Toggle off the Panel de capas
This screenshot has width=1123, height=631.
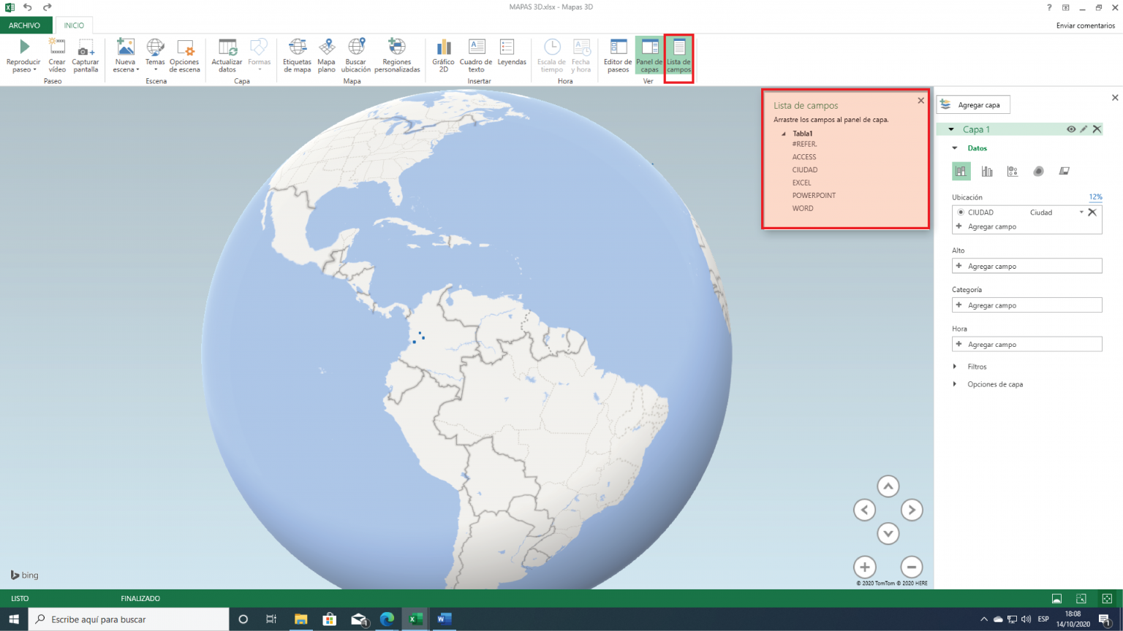(649, 55)
